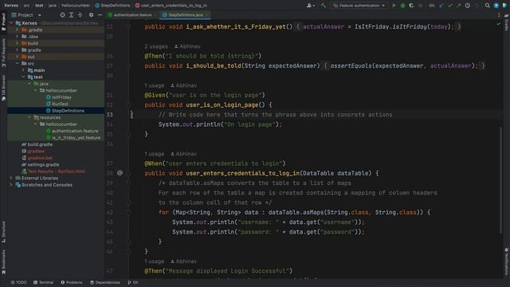
Task: Open the Dependencies tool window
Action: pos(105,282)
